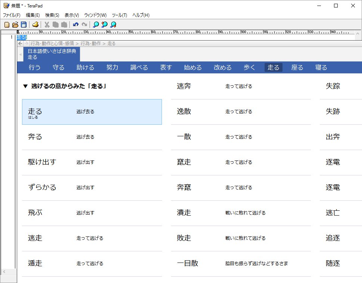The image size is (362, 283).
Task: Click the horizontal scrollbar left arrow
Action: pos(4,272)
